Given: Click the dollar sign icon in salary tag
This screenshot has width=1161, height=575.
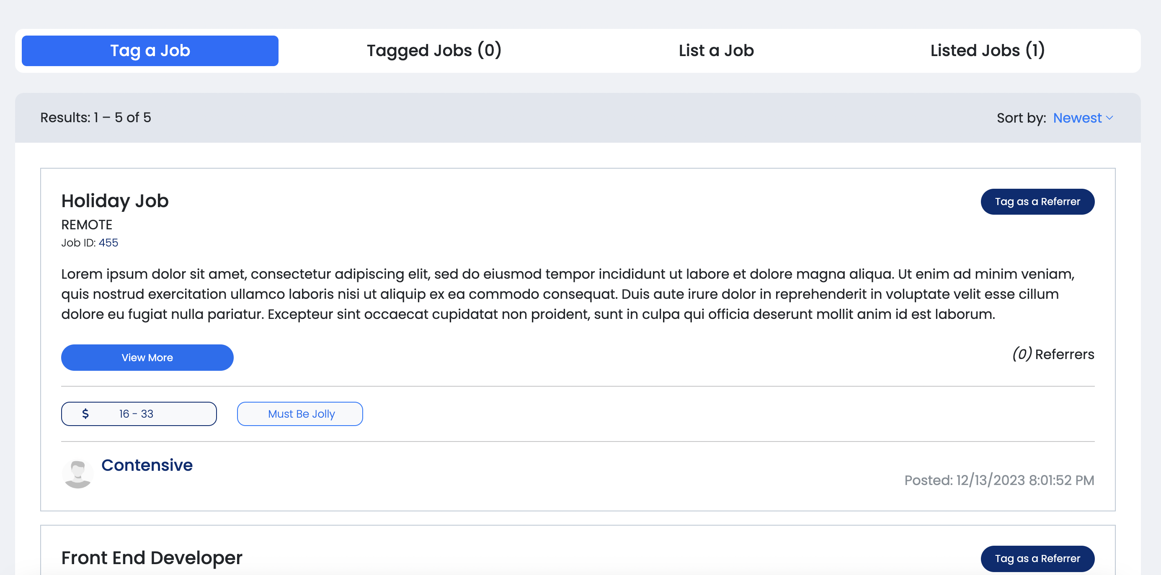Looking at the screenshot, I should (85, 414).
